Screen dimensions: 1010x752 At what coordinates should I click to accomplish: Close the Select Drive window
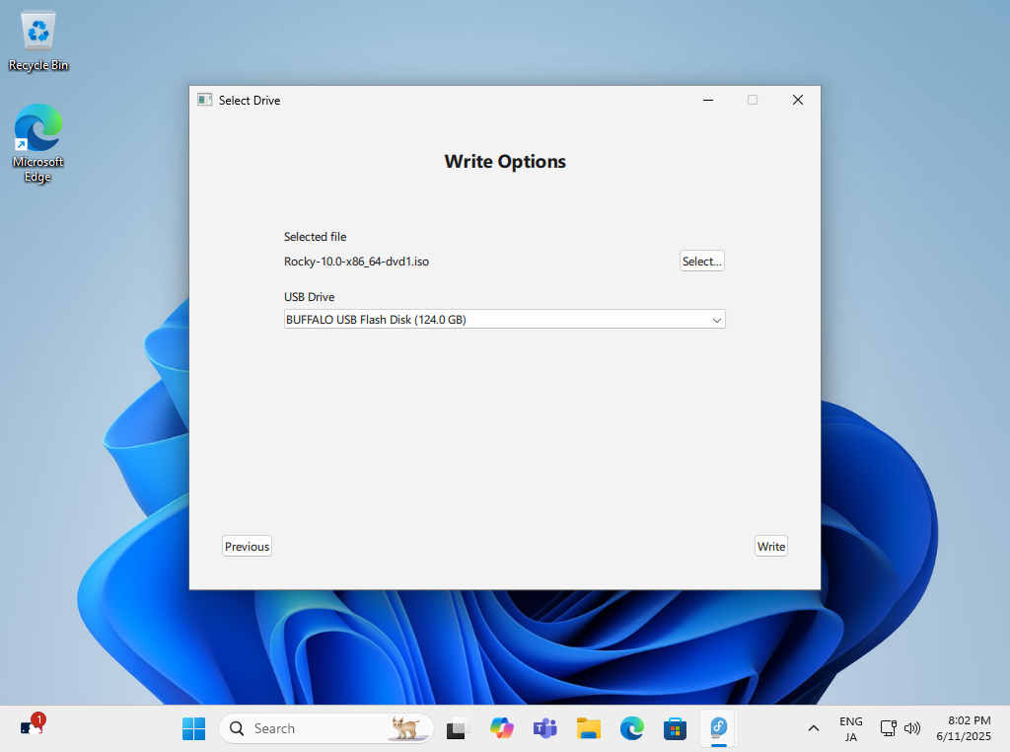pyautogui.click(x=797, y=100)
